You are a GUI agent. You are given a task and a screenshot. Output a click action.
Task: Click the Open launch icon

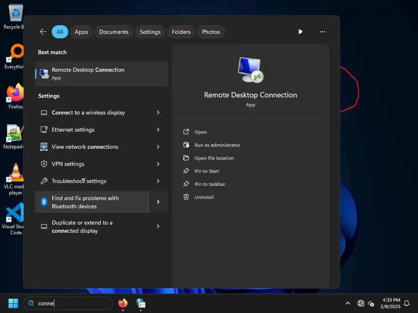coord(186,132)
